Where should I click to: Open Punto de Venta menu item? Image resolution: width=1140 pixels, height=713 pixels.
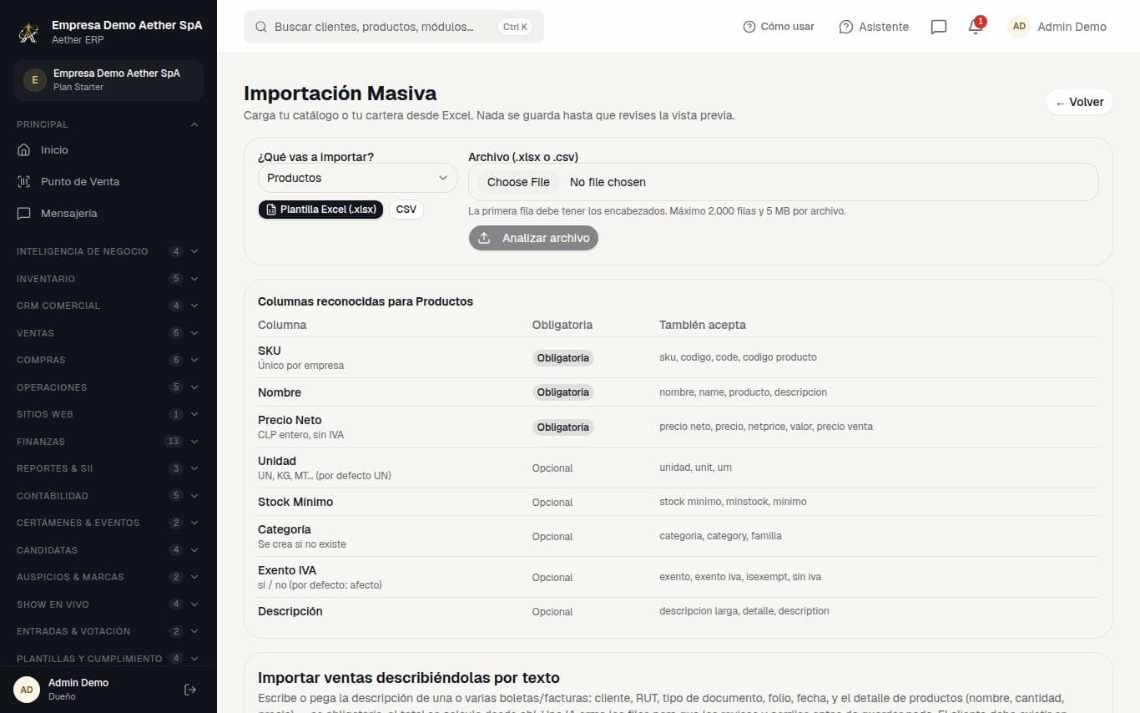coord(108,182)
